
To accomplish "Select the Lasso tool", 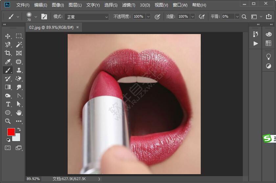I will click(x=8, y=45).
